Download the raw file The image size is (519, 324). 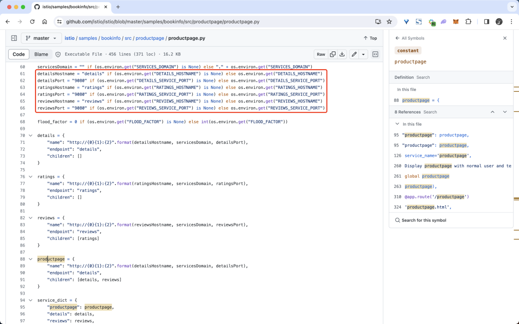pyautogui.click(x=342, y=54)
